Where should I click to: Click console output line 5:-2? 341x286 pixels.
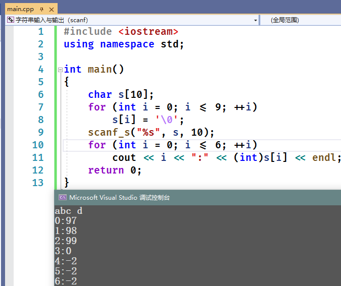pos(66,271)
